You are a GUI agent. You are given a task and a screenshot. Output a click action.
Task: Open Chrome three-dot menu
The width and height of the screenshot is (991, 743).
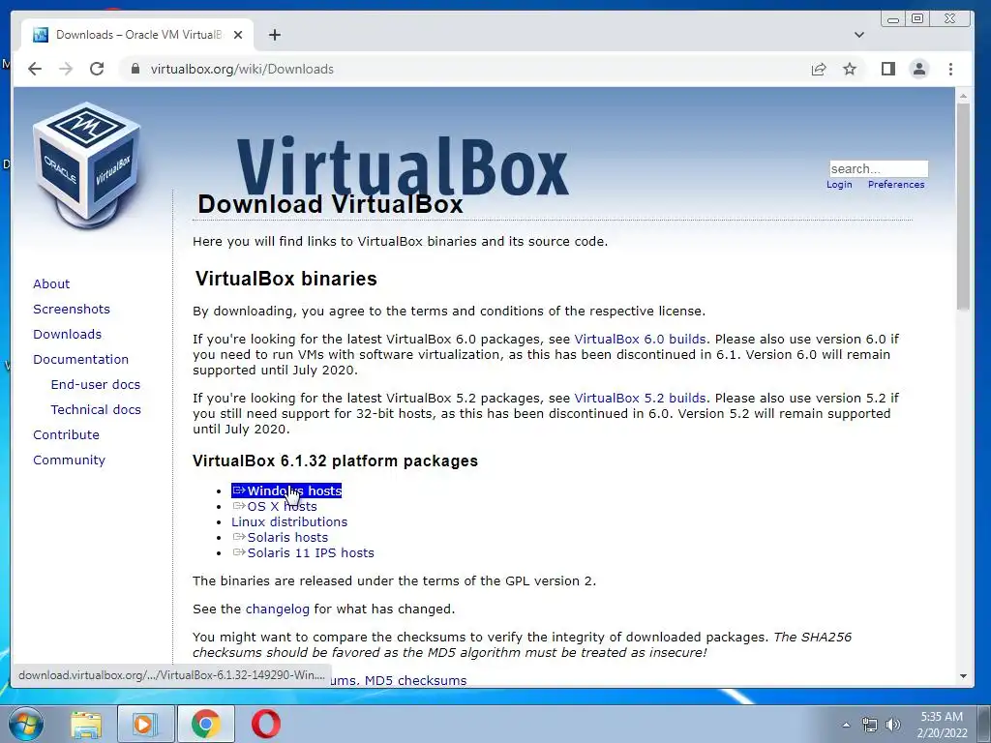[x=950, y=69]
